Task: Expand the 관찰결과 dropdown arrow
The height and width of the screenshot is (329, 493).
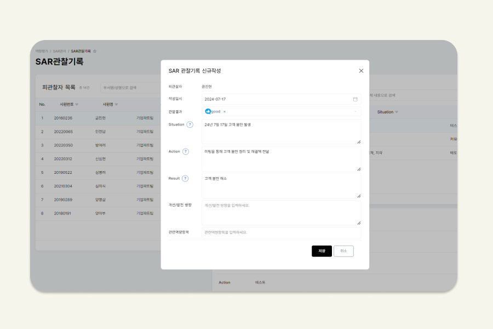Action: (356, 111)
